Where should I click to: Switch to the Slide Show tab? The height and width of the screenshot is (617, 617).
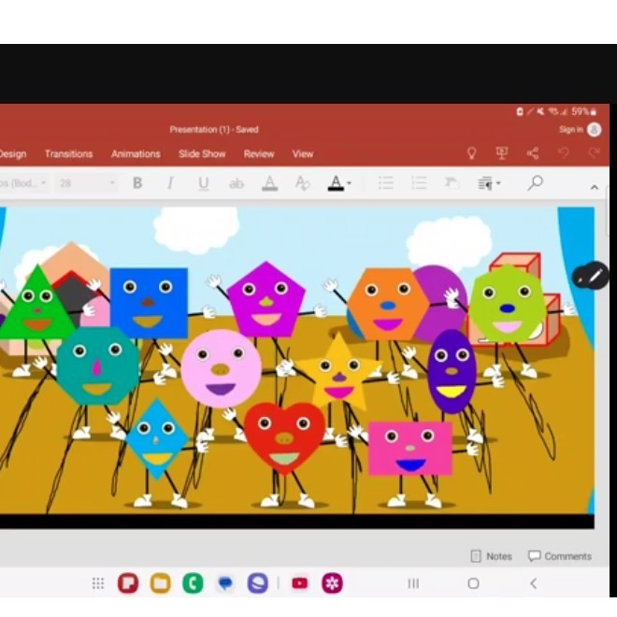[x=202, y=154]
